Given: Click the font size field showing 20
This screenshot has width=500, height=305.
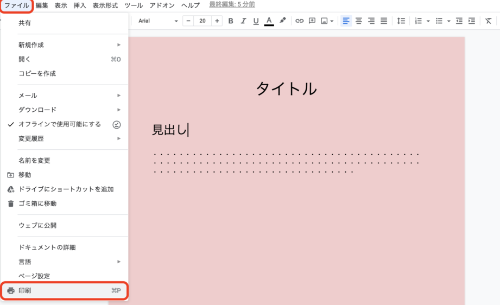Looking at the screenshot, I should tap(202, 21).
